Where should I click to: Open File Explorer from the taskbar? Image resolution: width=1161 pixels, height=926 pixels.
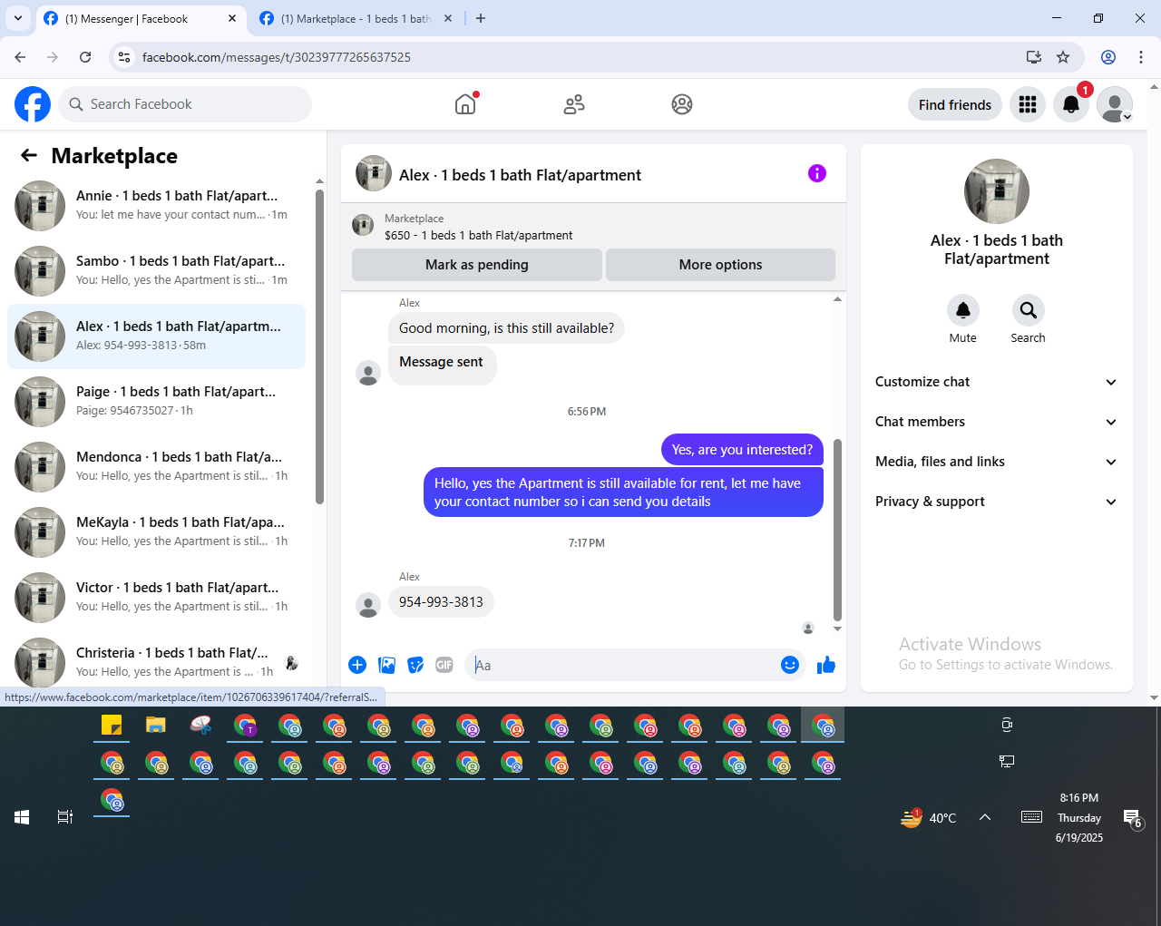tap(156, 725)
